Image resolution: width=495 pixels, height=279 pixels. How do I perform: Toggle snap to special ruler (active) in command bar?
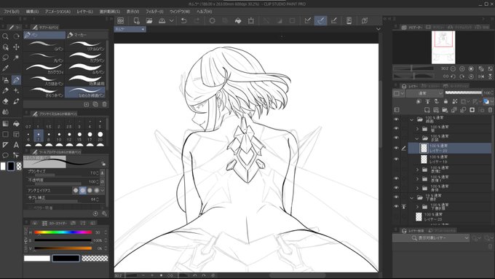coord(321,21)
